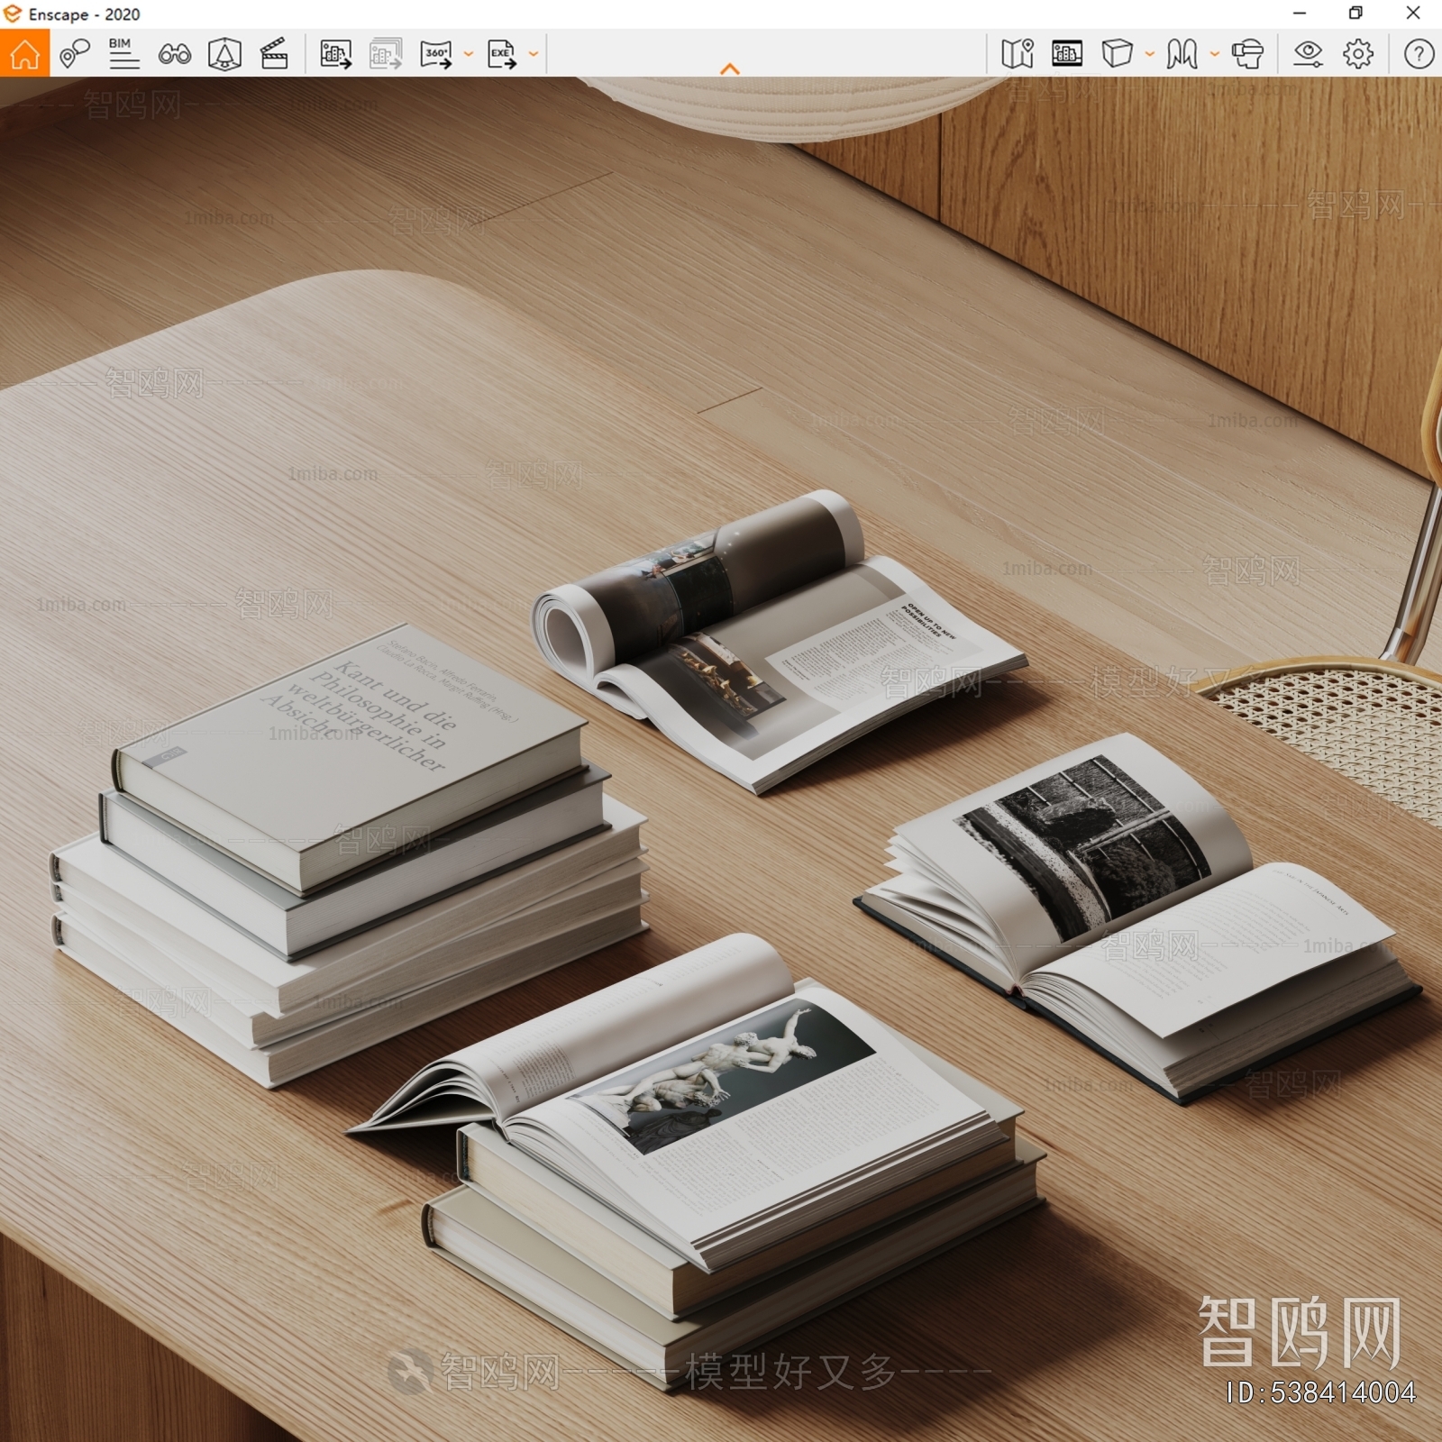1442x1442 pixels.
Task: Click the screenshot export icon
Action: click(335, 54)
